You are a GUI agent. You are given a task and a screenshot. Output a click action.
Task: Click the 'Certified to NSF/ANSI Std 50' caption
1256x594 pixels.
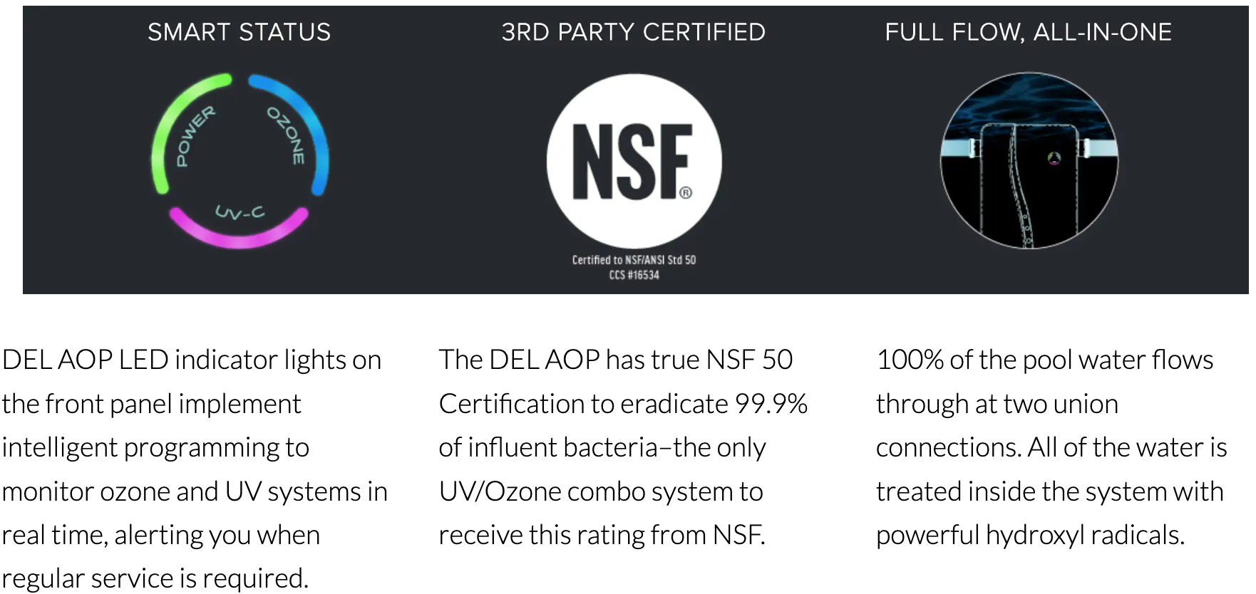(634, 260)
